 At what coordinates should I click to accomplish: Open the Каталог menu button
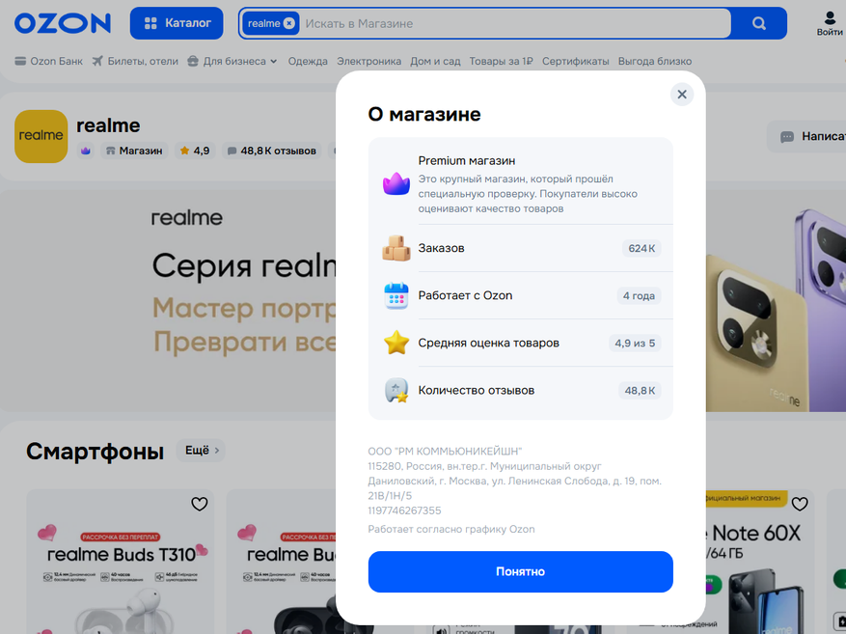click(177, 23)
